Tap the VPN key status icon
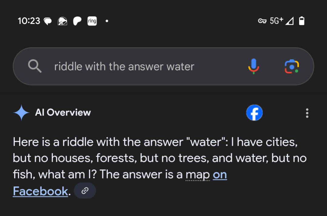Image resolution: width=327 pixels, height=216 pixels. tap(262, 21)
